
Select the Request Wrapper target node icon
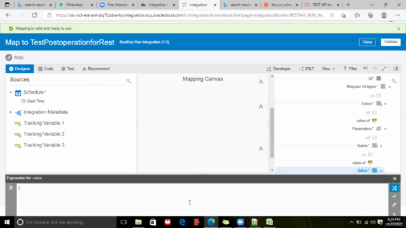pos(383,87)
